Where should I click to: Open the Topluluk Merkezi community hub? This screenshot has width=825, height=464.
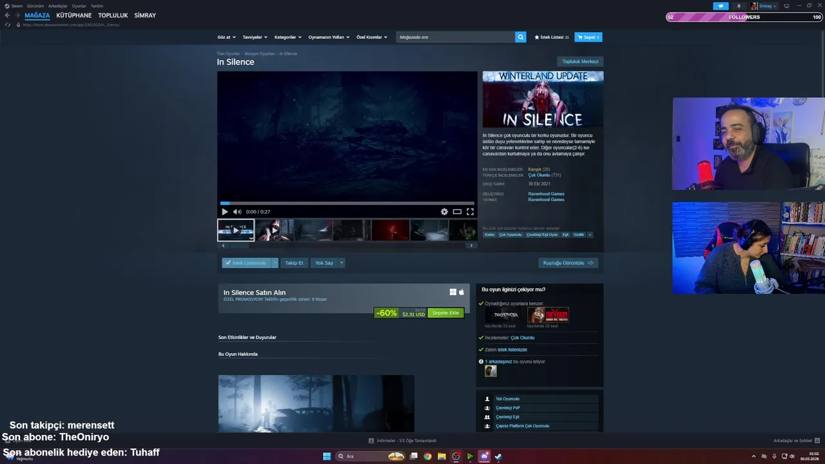tap(580, 62)
